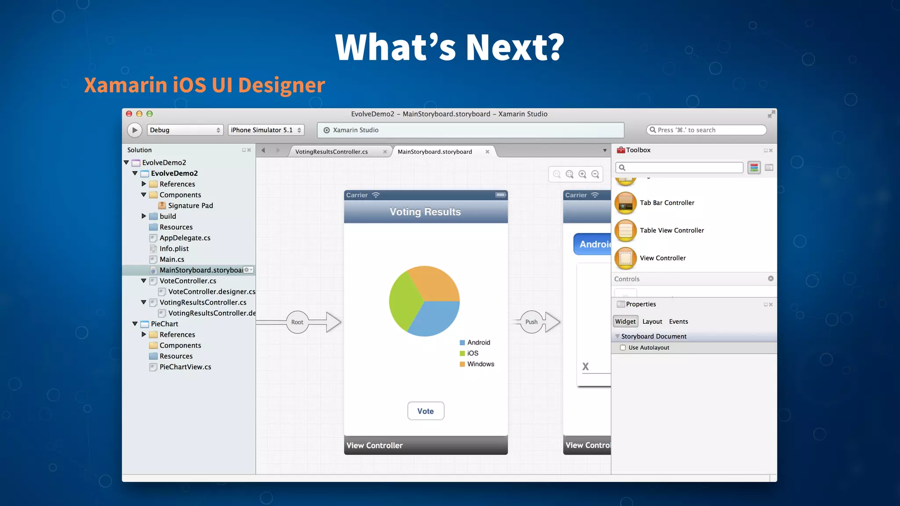Collapse the bold EvolveDemo2 project node
This screenshot has width=900, height=506.
coord(135,173)
